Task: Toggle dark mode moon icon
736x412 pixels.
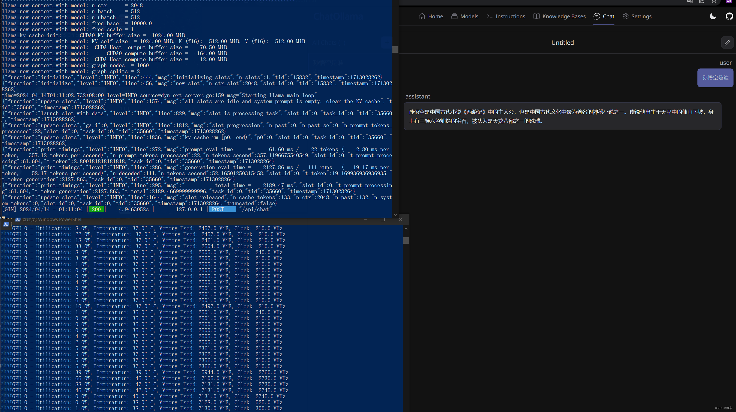Action: point(713,16)
